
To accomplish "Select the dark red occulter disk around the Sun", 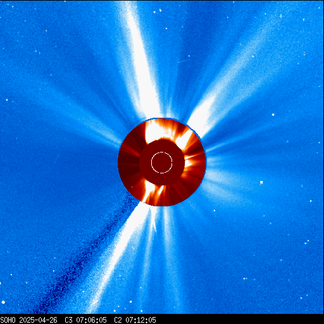I will 162,163.
